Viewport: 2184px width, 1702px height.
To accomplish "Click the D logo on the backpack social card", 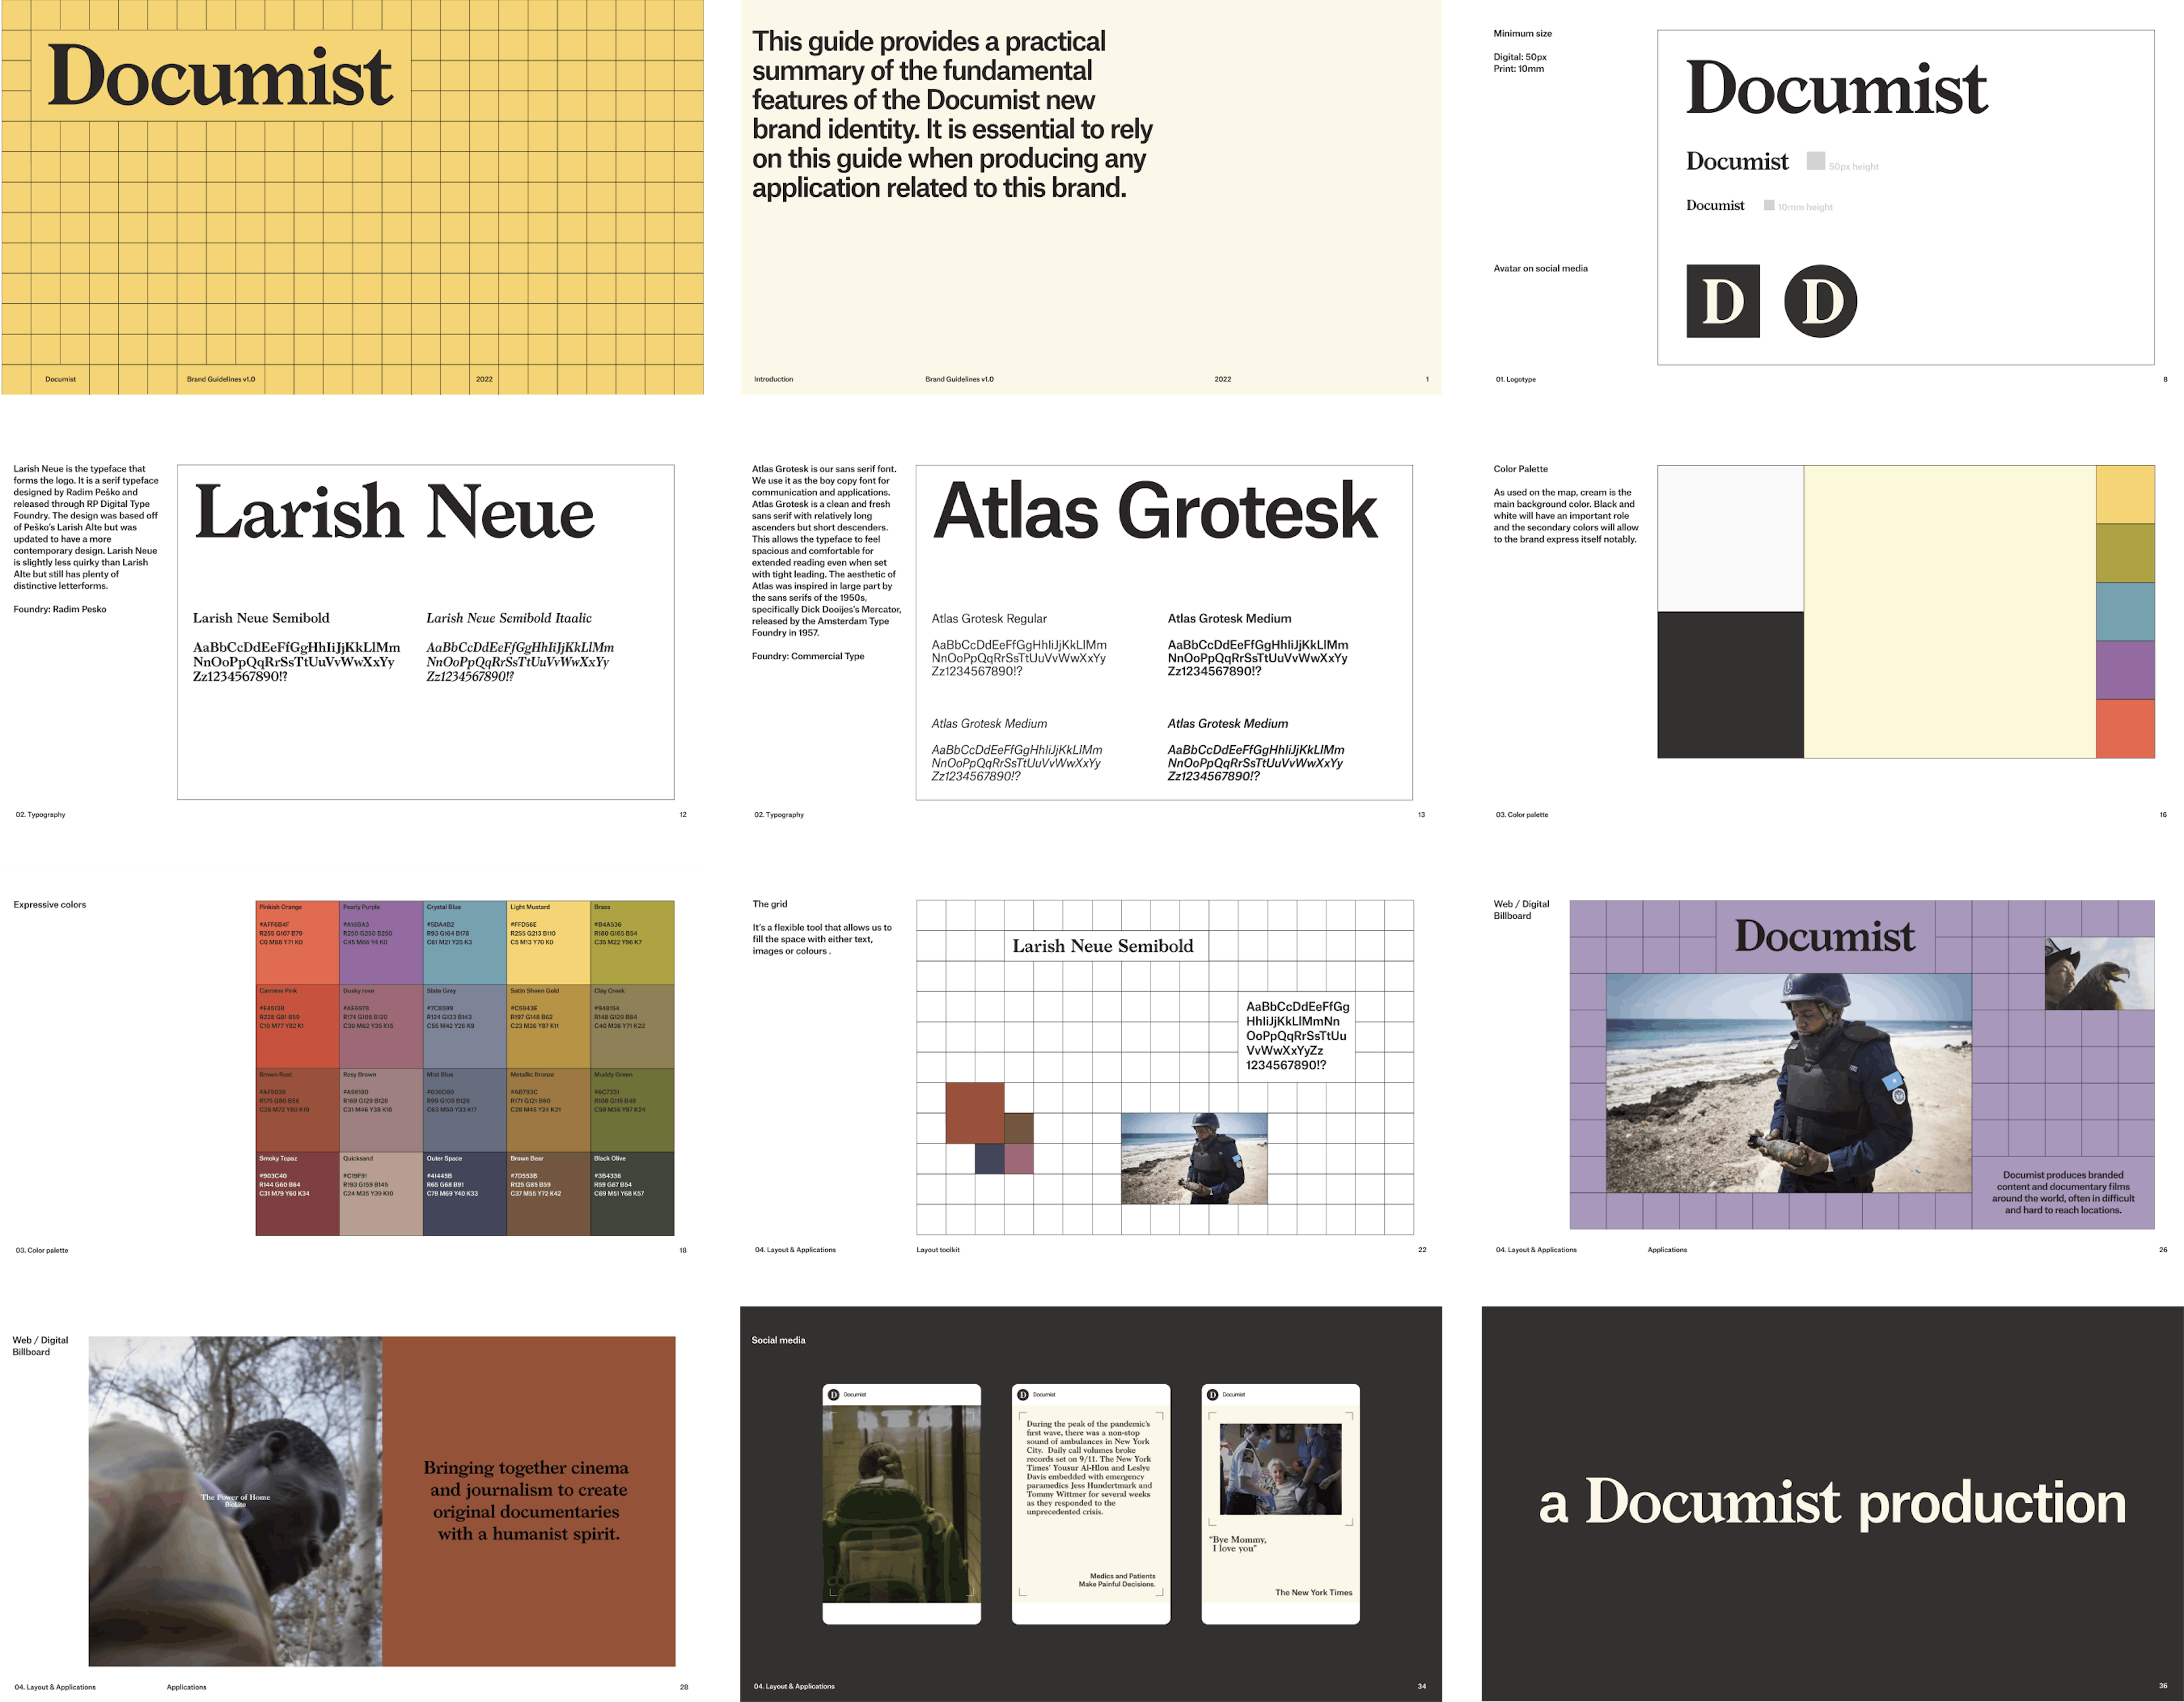I will click(x=833, y=1394).
